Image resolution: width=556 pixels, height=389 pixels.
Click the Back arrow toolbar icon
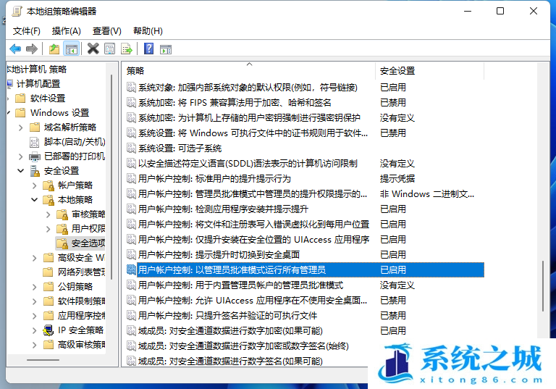point(15,49)
